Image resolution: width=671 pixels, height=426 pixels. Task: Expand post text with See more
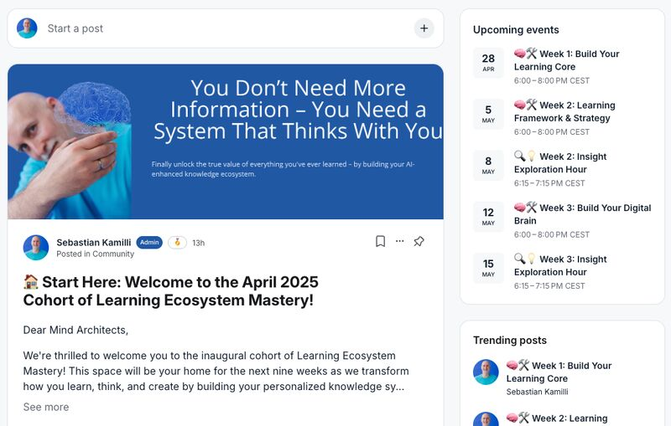tap(46, 407)
